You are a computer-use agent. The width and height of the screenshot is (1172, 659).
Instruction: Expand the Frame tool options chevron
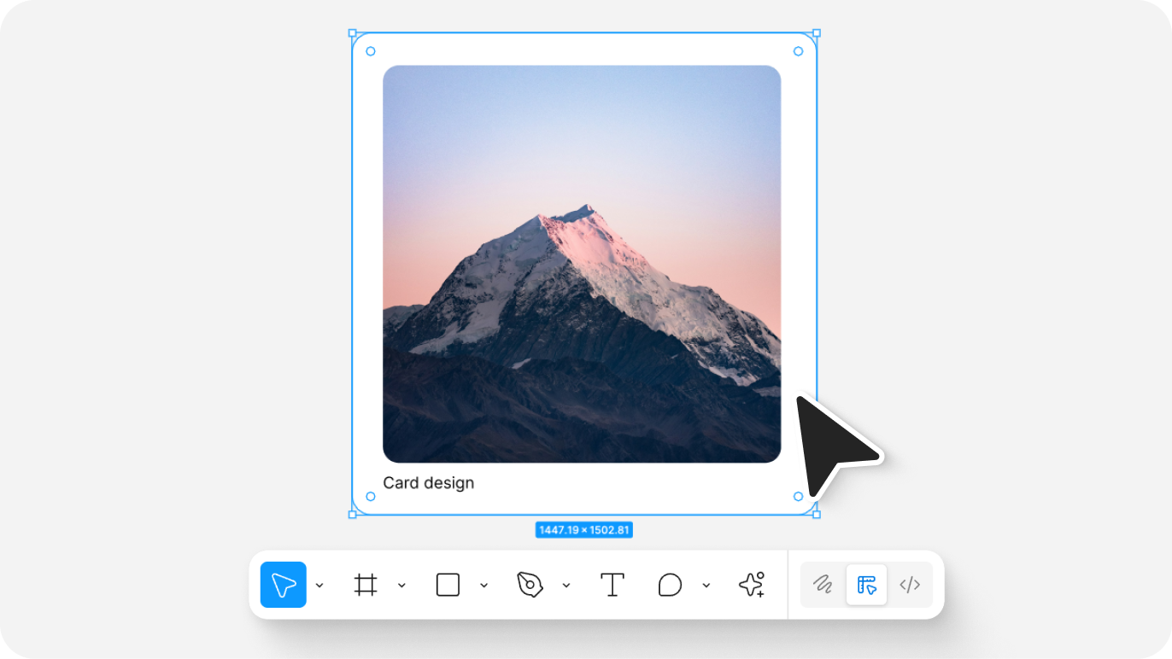(401, 586)
